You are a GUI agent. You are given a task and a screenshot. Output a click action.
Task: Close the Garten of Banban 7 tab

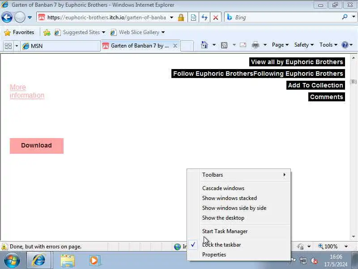tap(175, 46)
